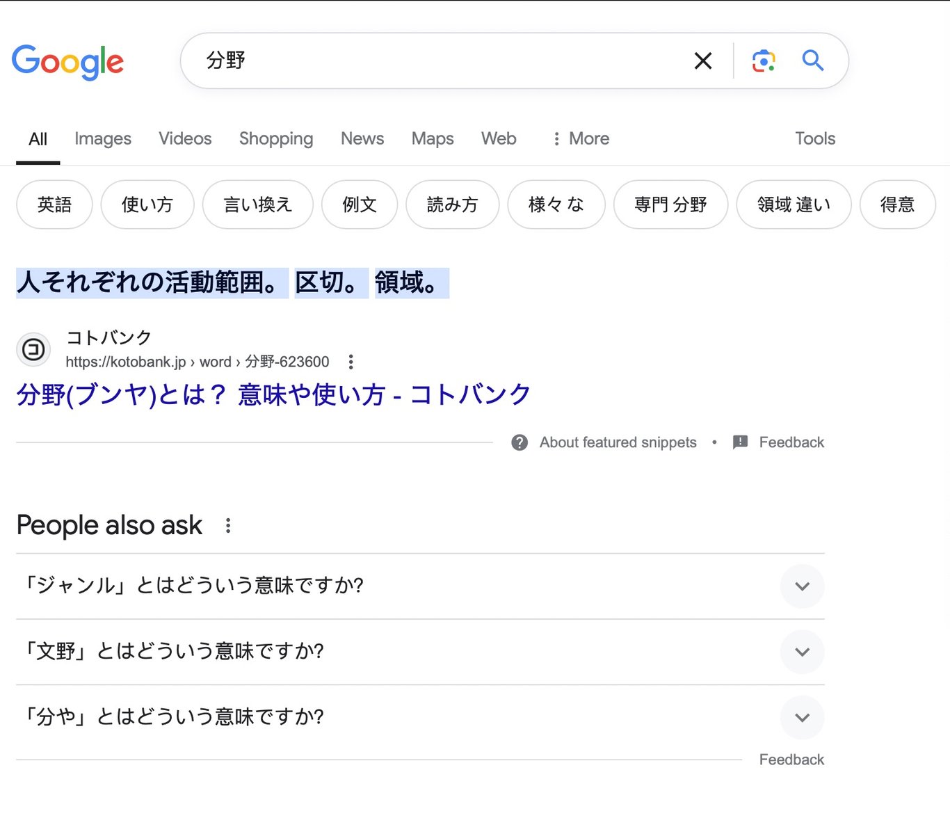Expand the 「ジャンル」 question

[x=420, y=586]
